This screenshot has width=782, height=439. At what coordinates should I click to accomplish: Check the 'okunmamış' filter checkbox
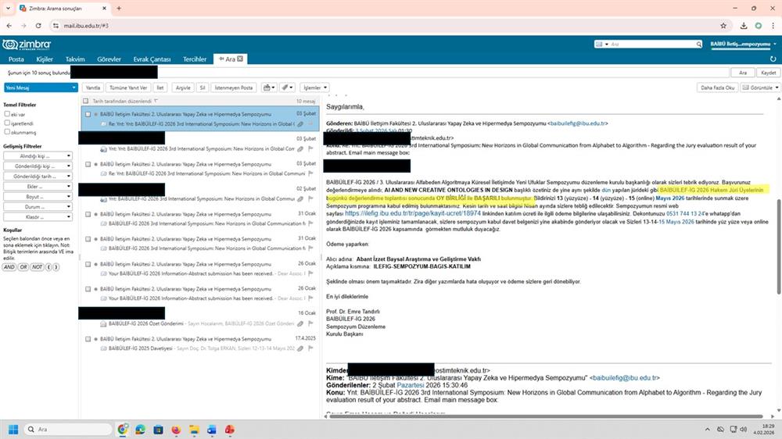point(7,132)
